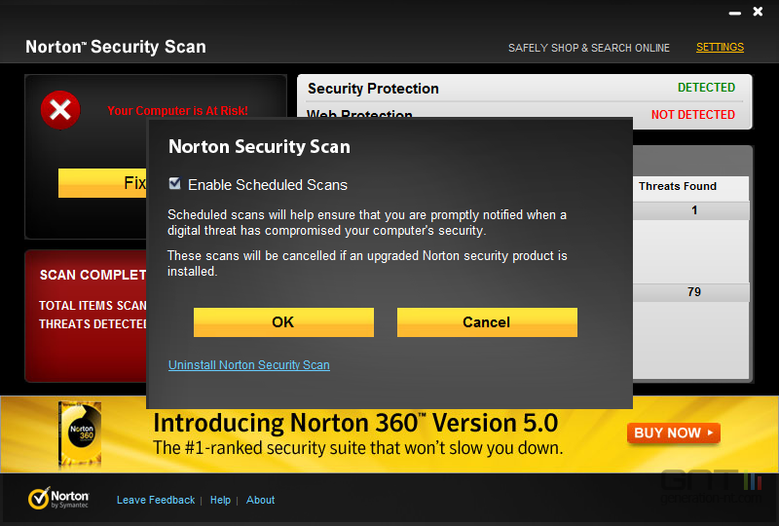The width and height of the screenshot is (779, 526).
Task: Click the THREATS DETECTED label
Action: [x=93, y=324]
